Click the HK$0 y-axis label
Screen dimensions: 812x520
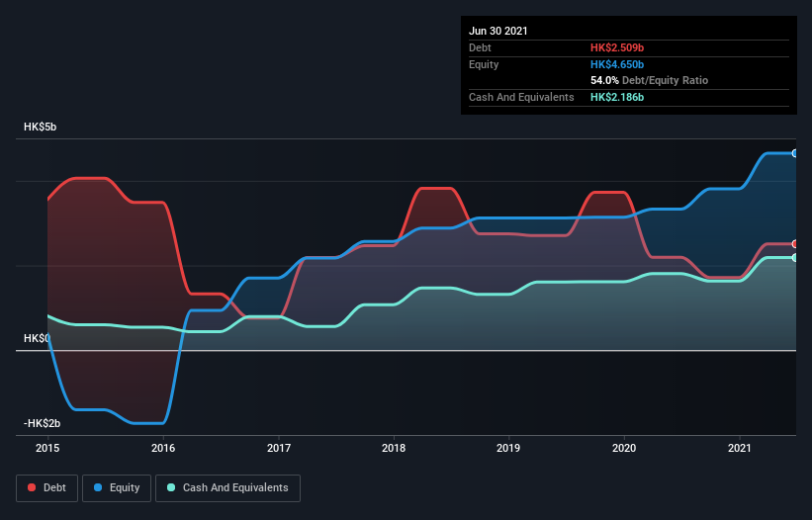[x=37, y=338]
